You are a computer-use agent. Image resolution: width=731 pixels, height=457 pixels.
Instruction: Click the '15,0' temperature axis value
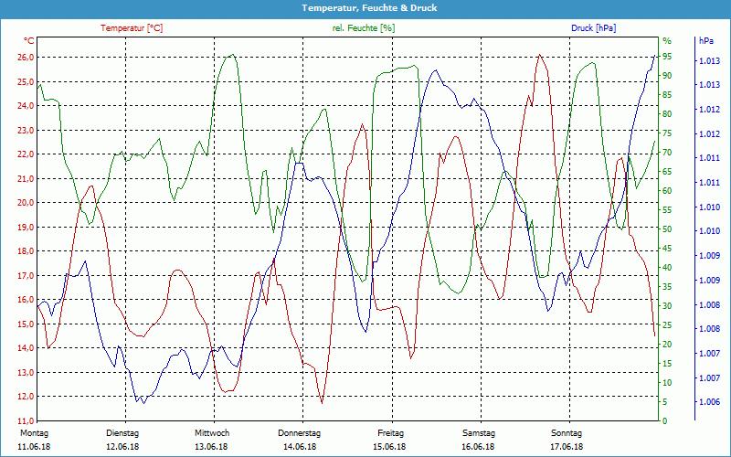(26, 324)
